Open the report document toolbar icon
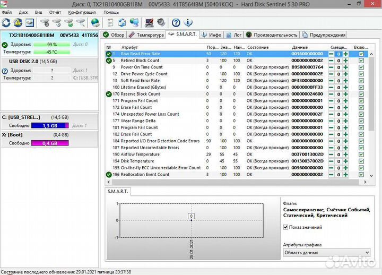Image resolution: width=382 pixels, height=275 pixels. point(110,23)
